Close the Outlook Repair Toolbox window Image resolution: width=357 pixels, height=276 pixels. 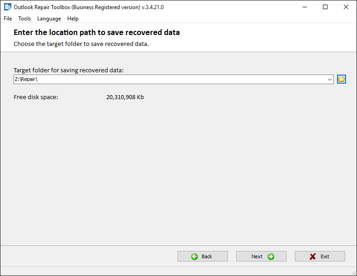[346, 7]
